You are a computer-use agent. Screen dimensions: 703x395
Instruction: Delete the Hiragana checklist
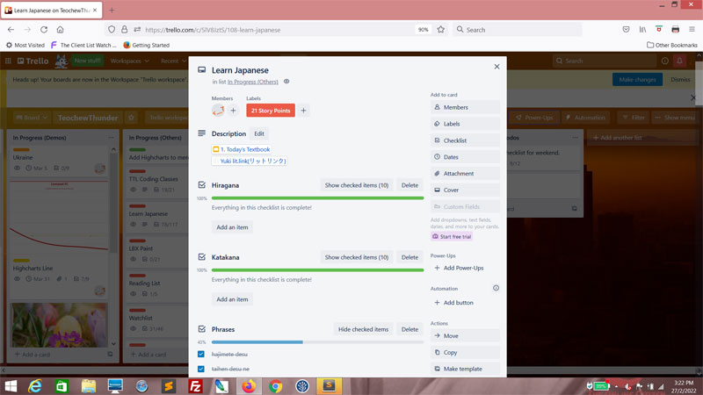click(x=409, y=185)
